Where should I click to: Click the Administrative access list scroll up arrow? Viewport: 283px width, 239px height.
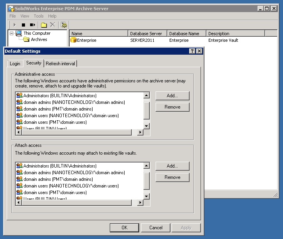(146, 95)
